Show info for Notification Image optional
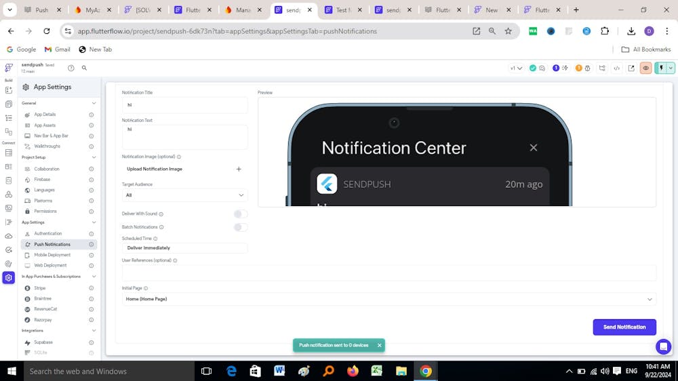678x381 pixels. click(x=179, y=157)
